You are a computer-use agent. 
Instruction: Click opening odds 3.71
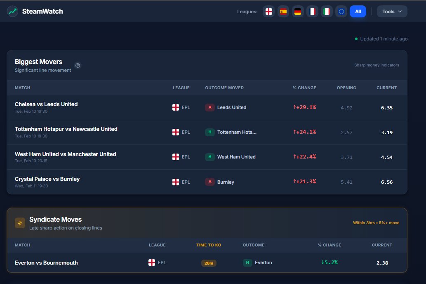pos(346,157)
